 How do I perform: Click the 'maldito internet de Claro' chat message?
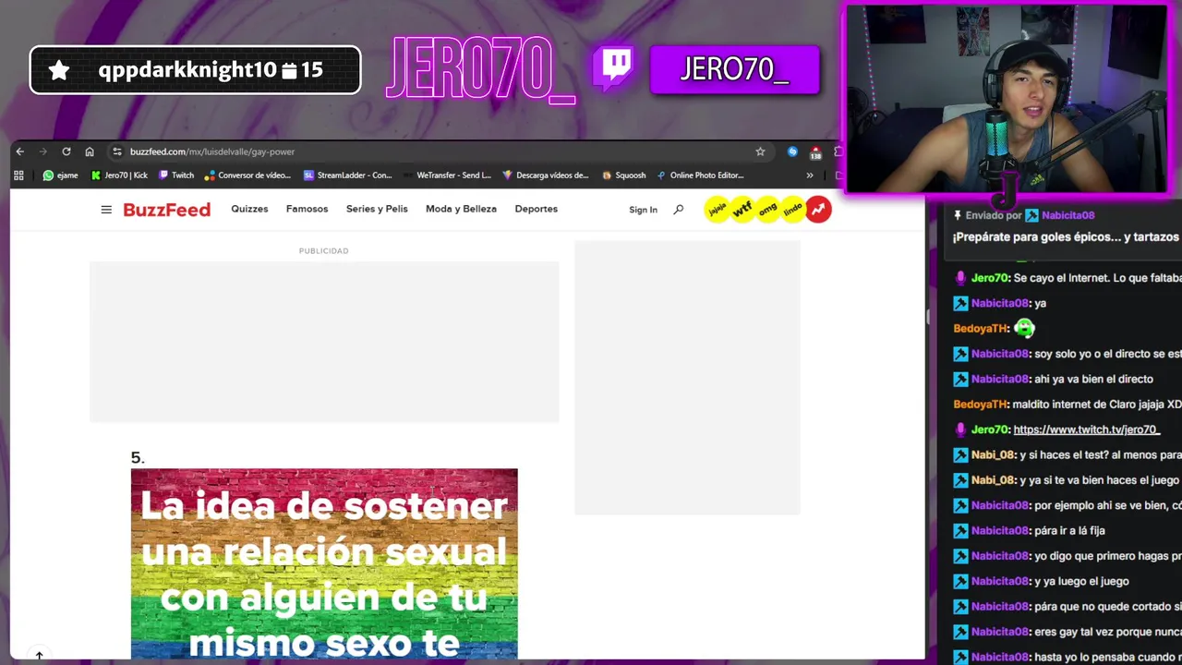click(x=1096, y=405)
